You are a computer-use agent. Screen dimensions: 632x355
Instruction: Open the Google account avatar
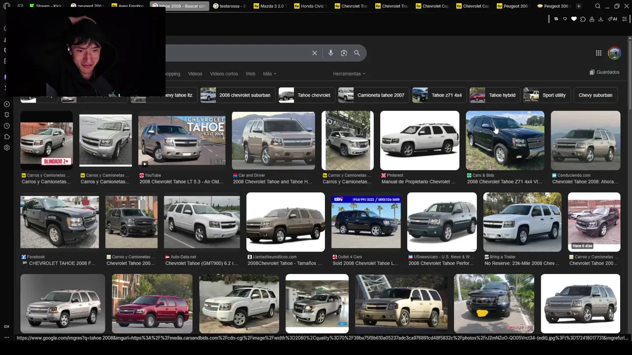coord(614,53)
